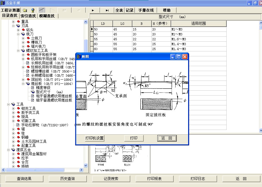Viewport: 262px width, 187px height.
Task: Click the LD column header
Action: click(103, 24)
